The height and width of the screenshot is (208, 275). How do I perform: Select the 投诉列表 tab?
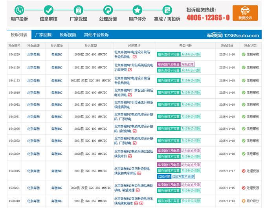(19, 35)
